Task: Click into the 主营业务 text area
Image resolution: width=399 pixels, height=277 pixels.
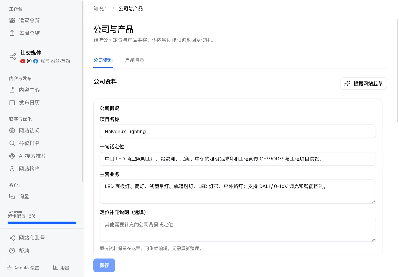Action: tap(238, 191)
